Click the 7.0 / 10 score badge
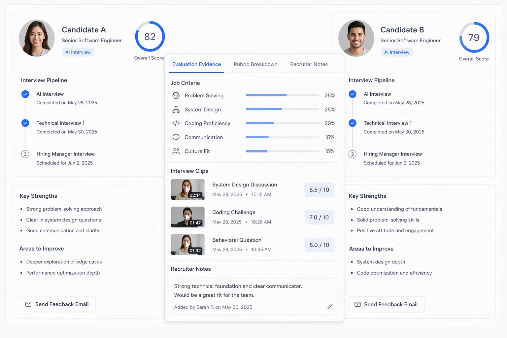The image size is (507, 338). pos(319,218)
